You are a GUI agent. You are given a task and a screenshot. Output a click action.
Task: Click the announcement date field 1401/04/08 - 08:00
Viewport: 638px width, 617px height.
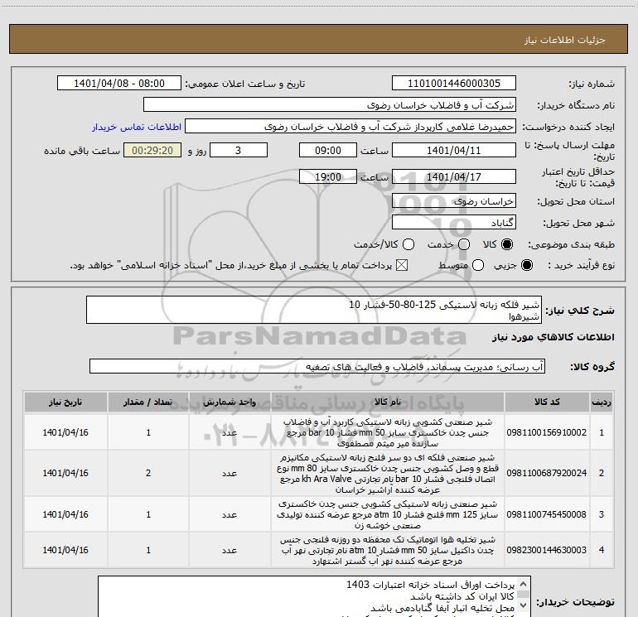[x=119, y=83]
